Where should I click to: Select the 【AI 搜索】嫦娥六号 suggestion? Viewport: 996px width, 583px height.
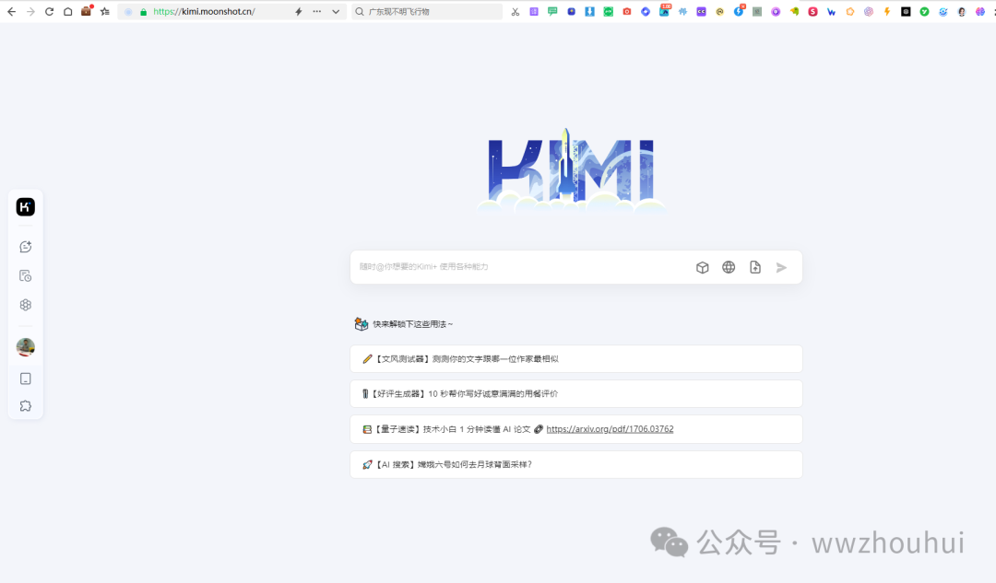point(576,465)
